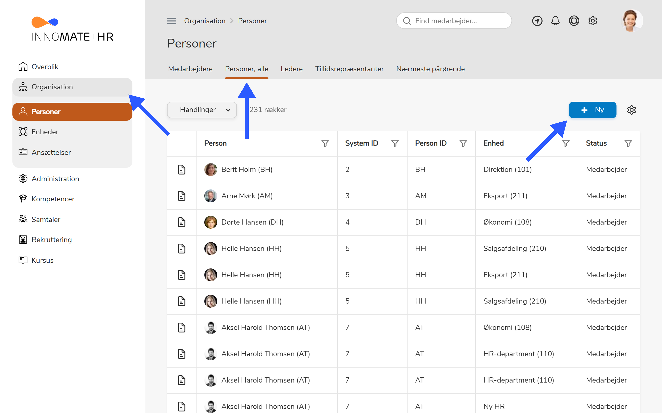
Task: Filter the Status column
Action: click(x=628, y=144)
